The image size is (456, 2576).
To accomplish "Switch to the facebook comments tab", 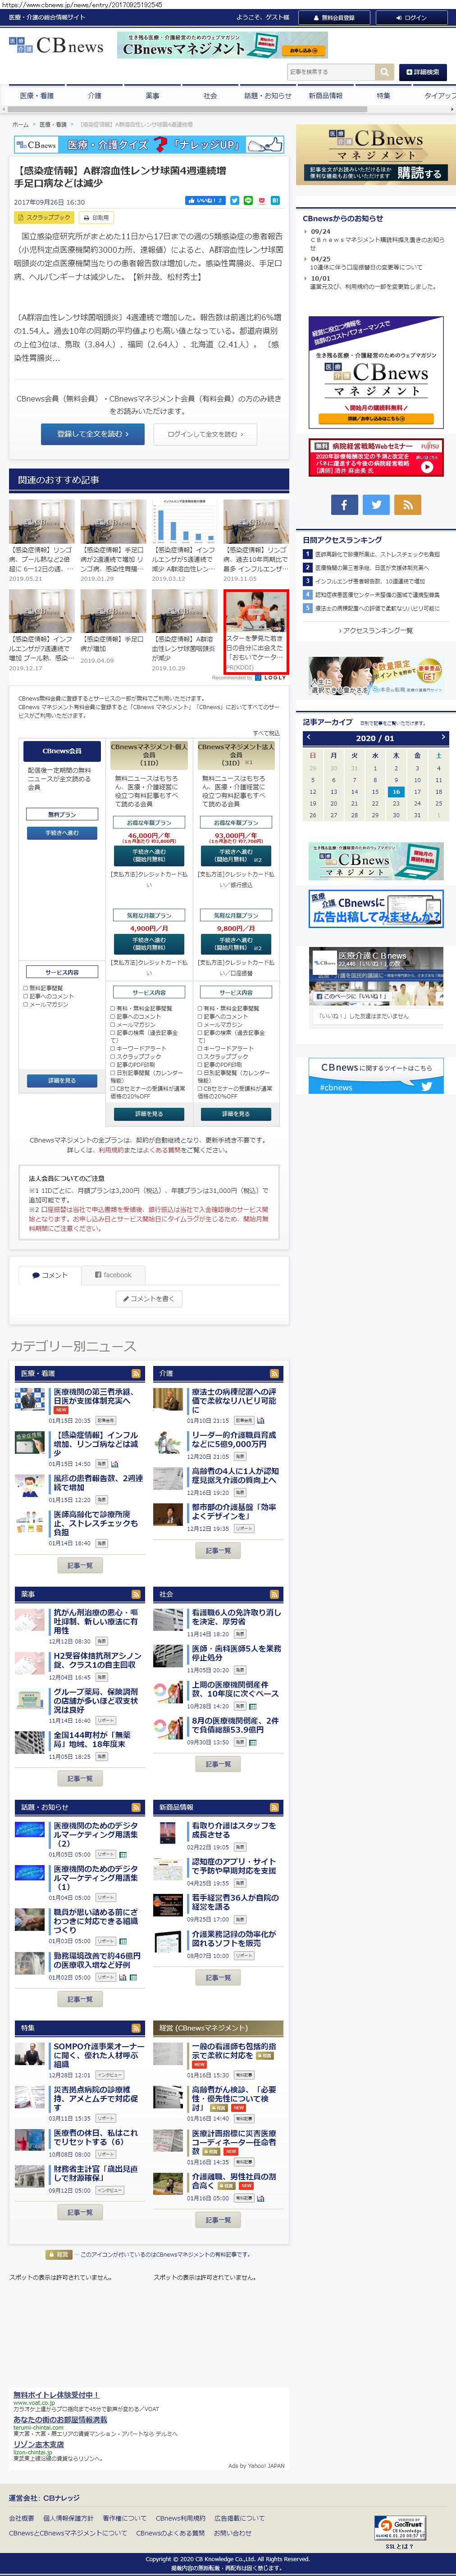I will click(x=113, y=1275).
